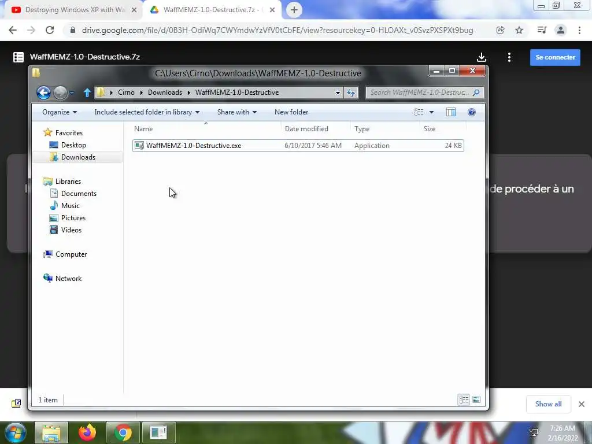
Task: Select WaffMEMZ-1.0-Destructive.exe file
Action: (298, 146)
